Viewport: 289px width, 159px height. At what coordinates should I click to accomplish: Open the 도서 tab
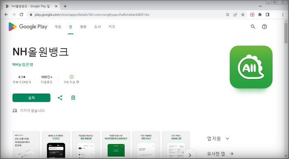point(97,27)
